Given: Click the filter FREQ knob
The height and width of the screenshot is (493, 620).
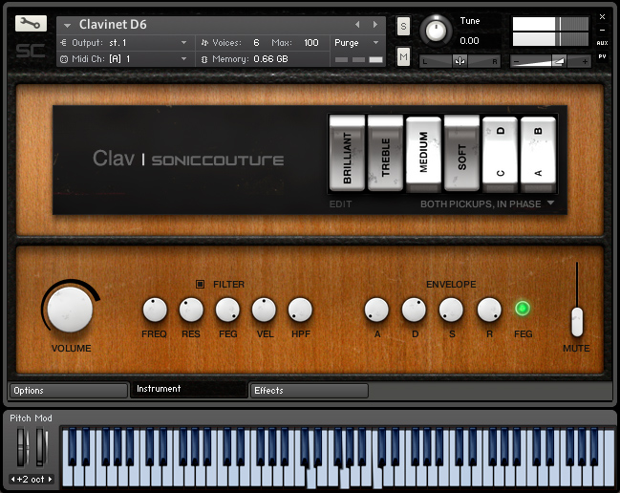Looking at the screenshot, I should 155,310.
